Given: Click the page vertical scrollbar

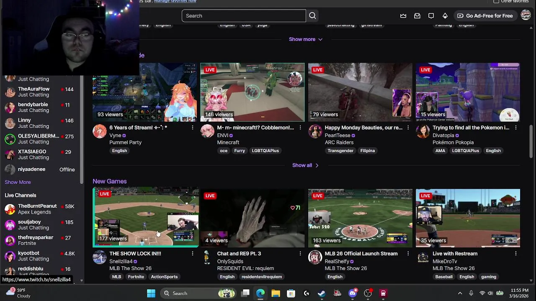Looking at the screenshot, I should coord(532,141).
